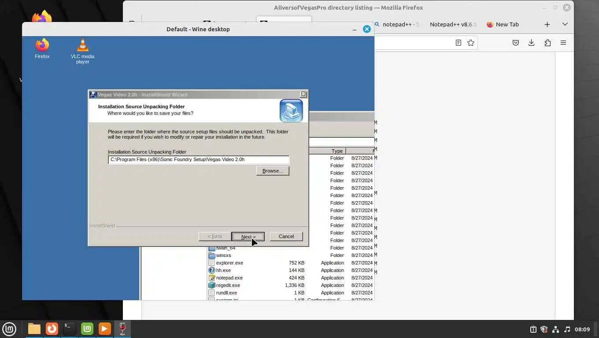Click the regedit.exe file name
Viewport: 599px width, 338px height.
tap(228, 285)
